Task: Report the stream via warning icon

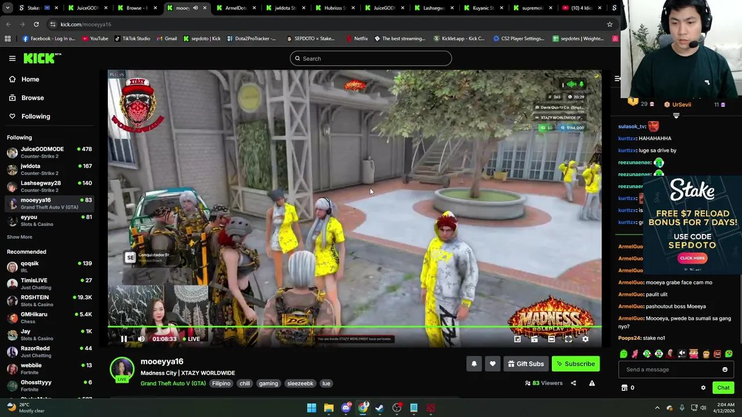Action: [x=592, y=383]
